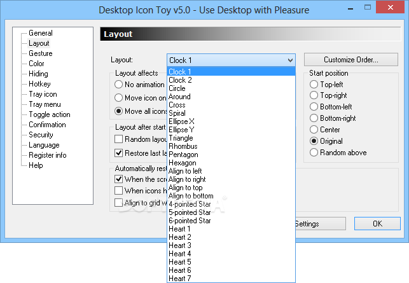Open the Hotkey settings
Viewport: 409px width, 283px height.
click(x=39, y=84)
